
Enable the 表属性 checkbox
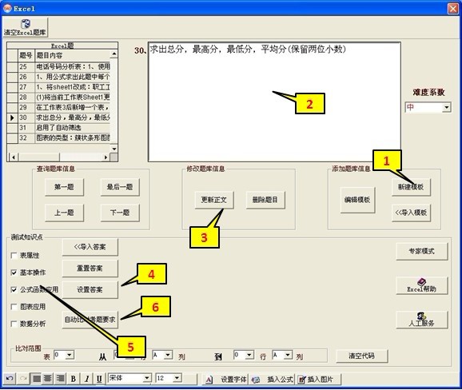tap(14, 256)
